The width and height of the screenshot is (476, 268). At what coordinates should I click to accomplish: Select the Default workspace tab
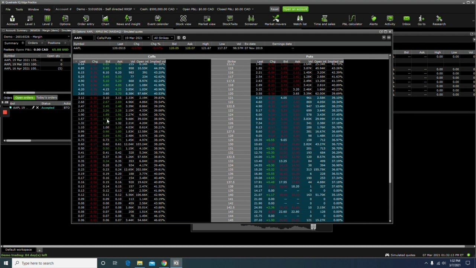(x=18, y=250)
